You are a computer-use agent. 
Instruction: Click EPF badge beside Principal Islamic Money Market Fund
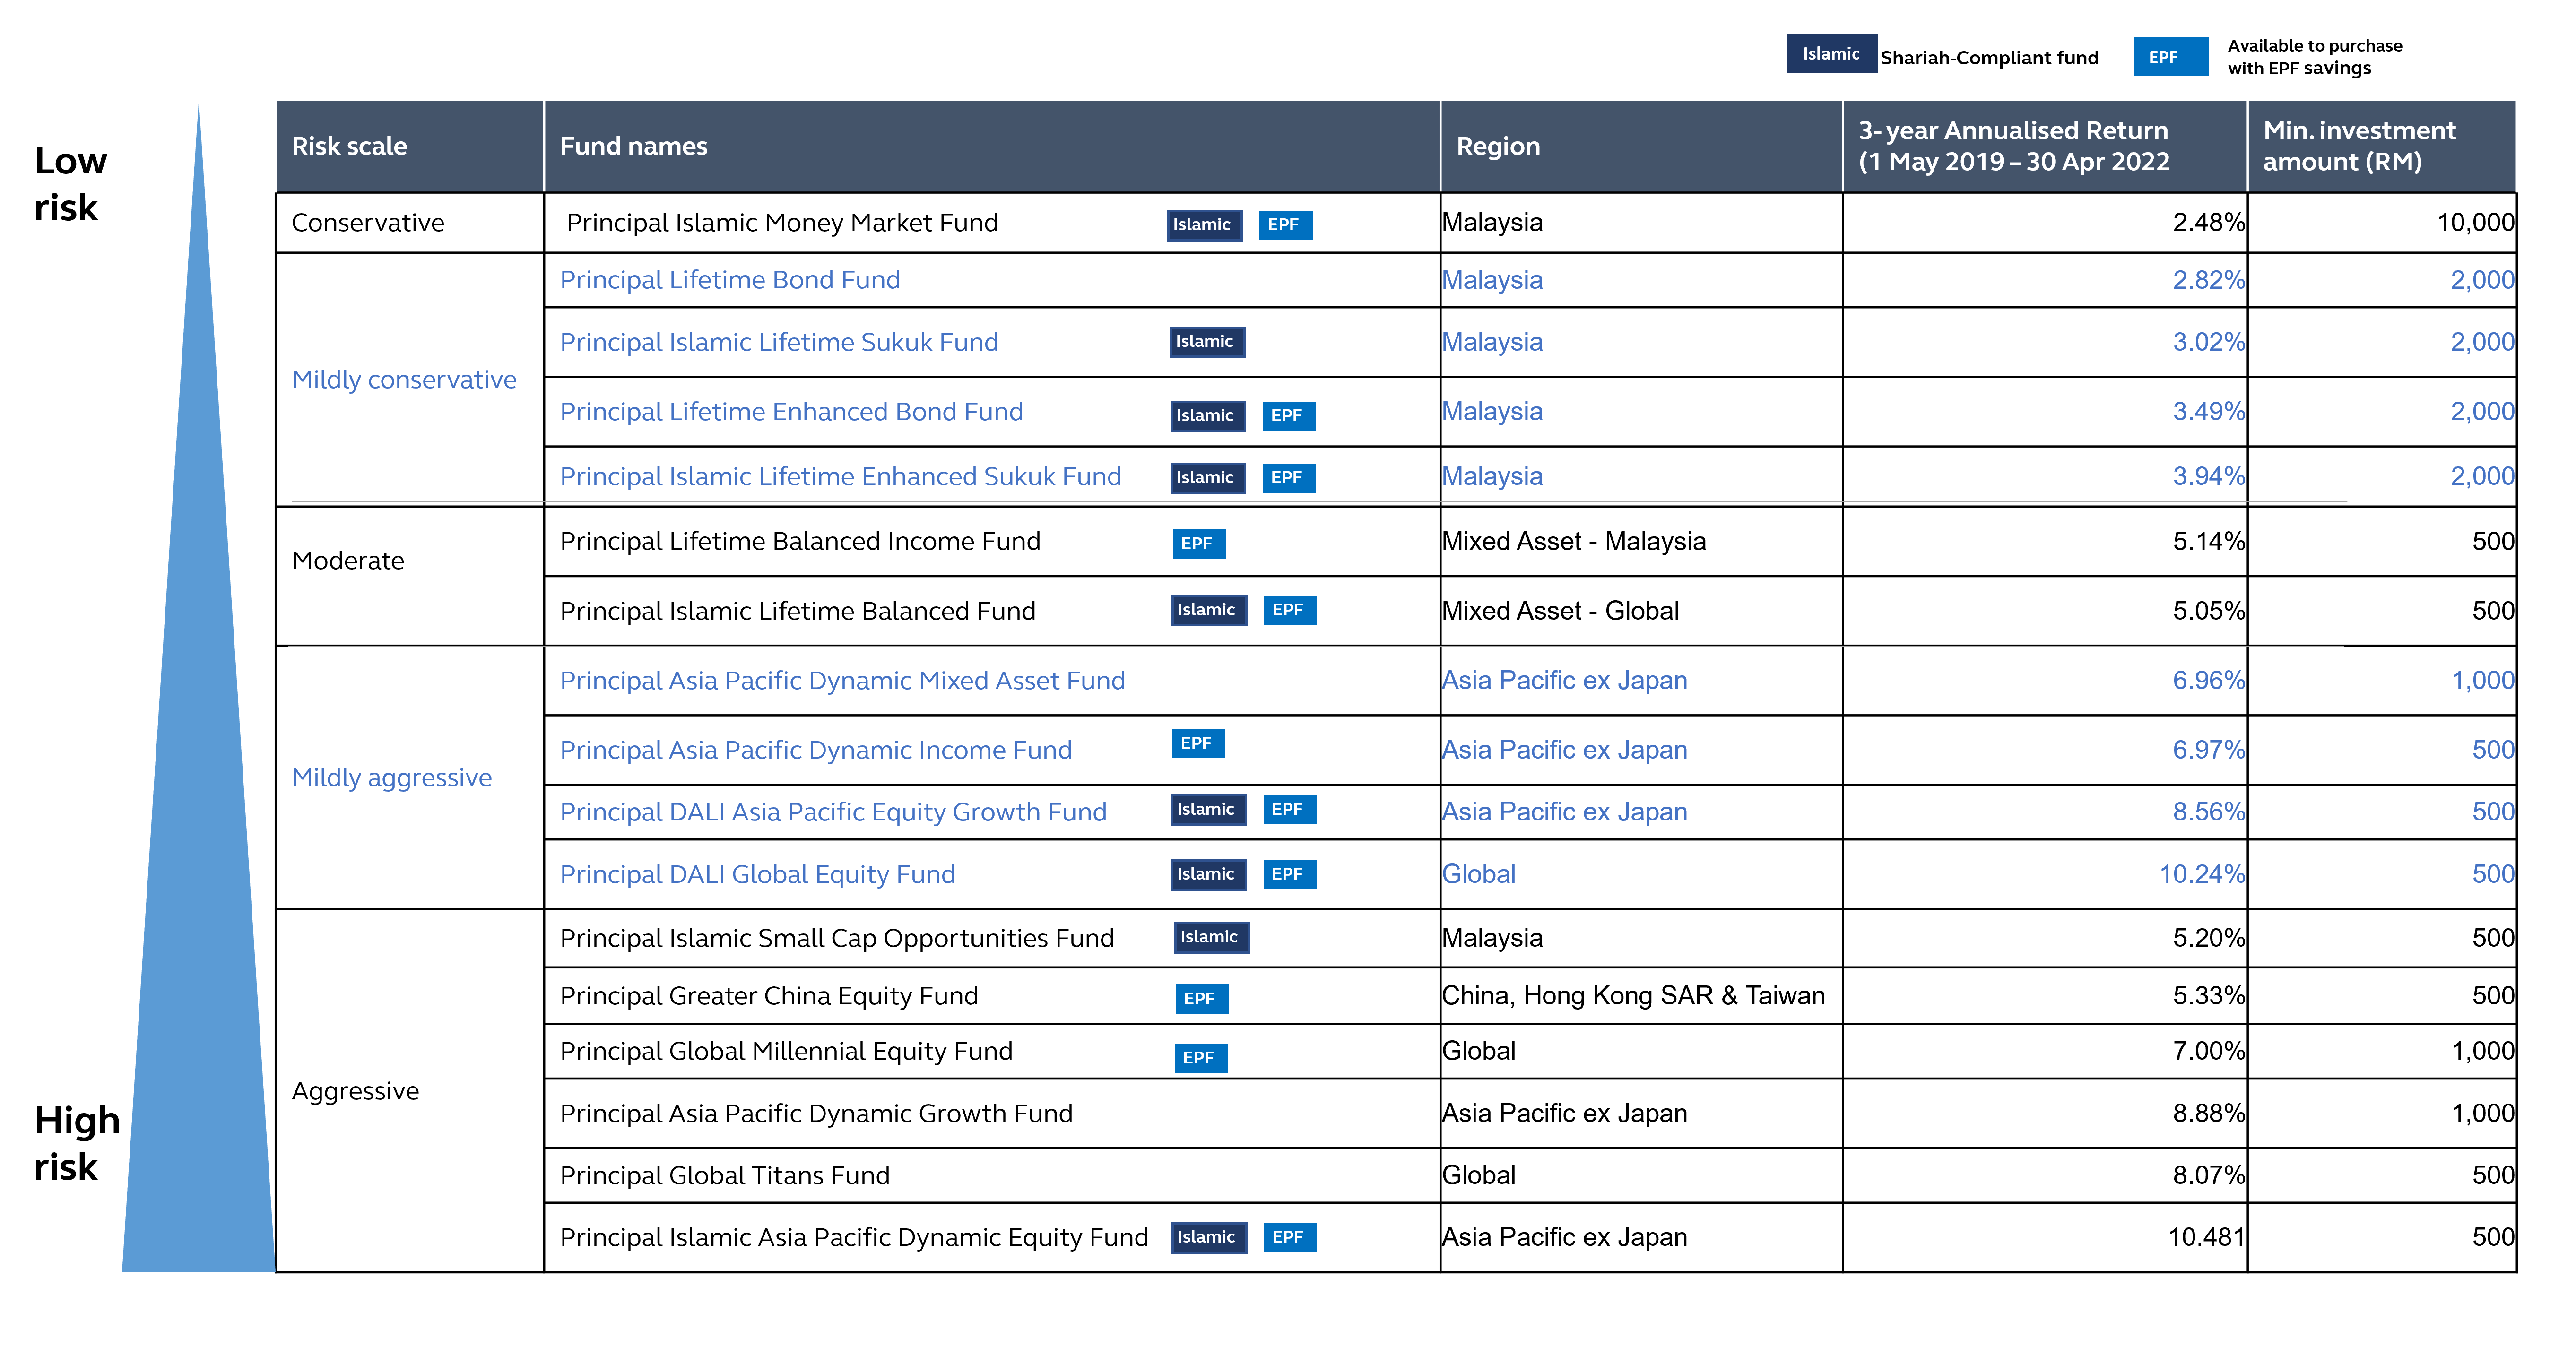pos(1285,225)
